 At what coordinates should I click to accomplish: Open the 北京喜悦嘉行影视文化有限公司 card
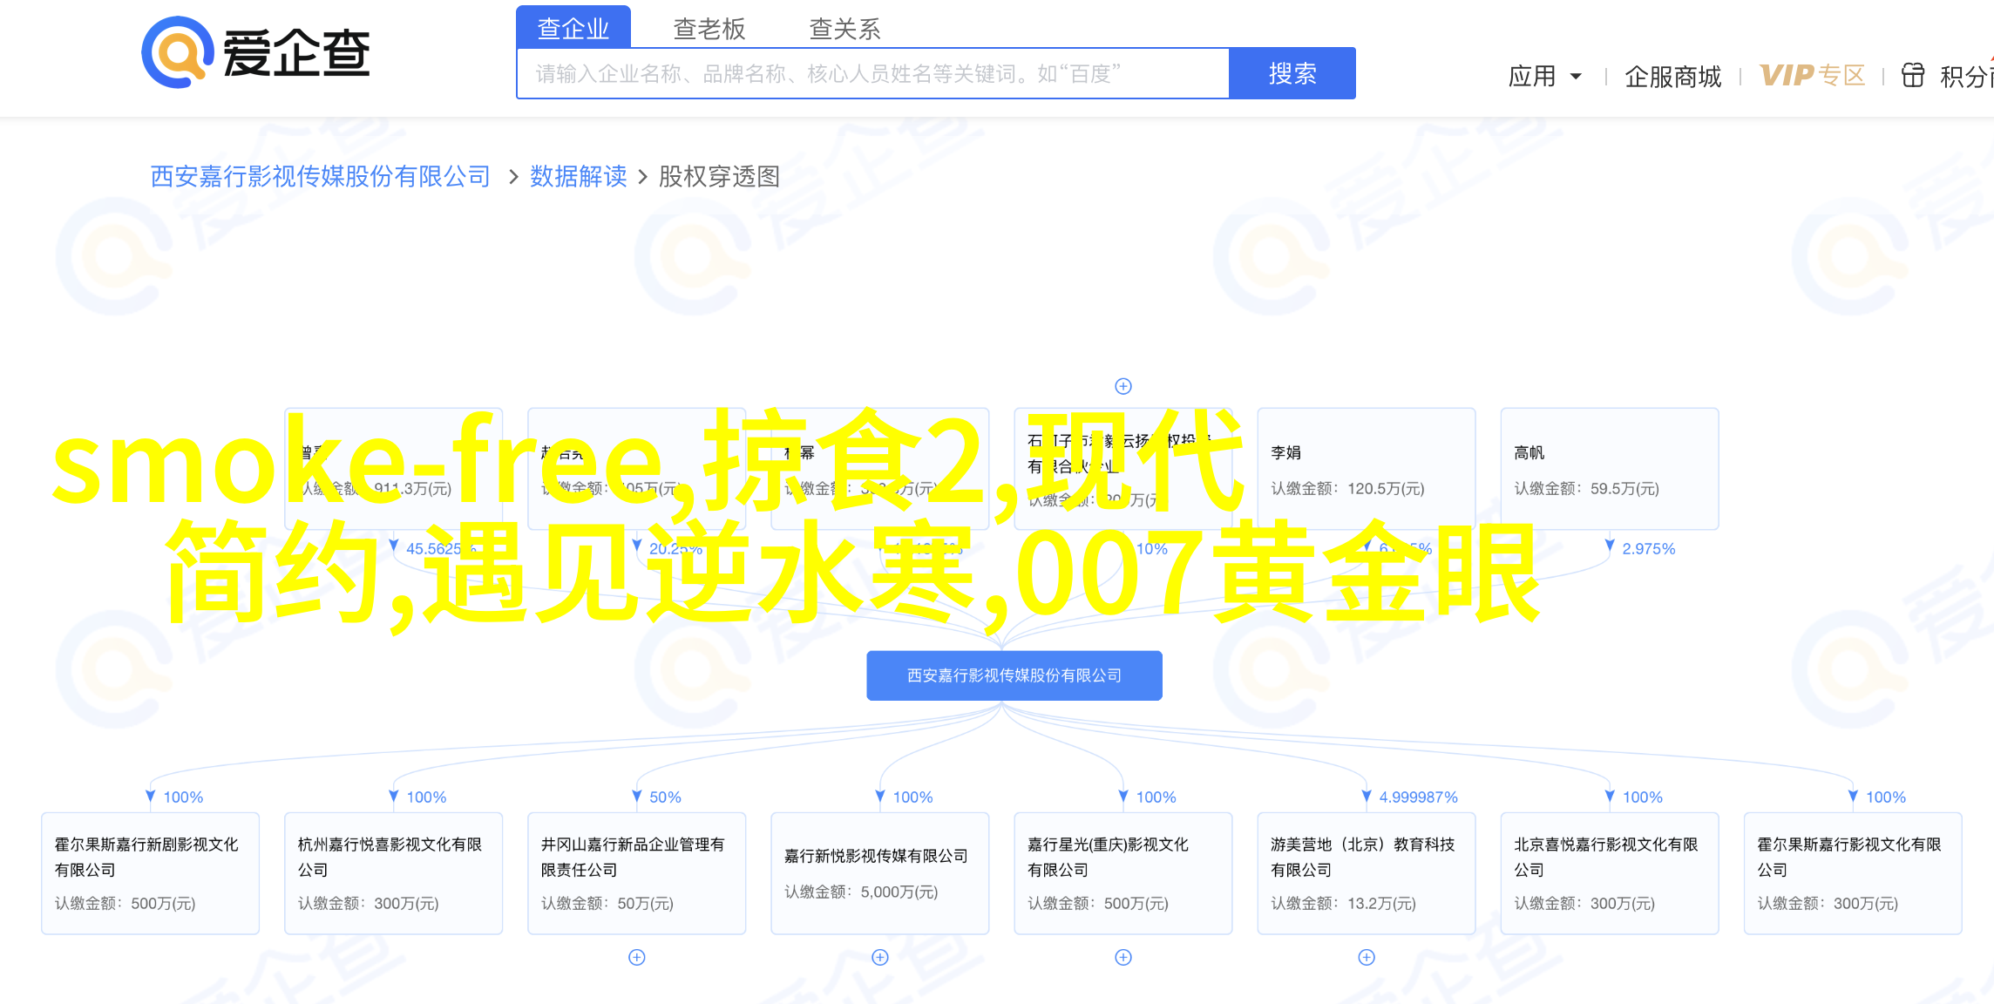1610,873
